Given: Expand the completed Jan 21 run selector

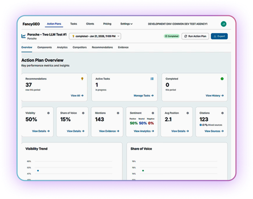Looking at the screenshot, I should click(95, 36).
